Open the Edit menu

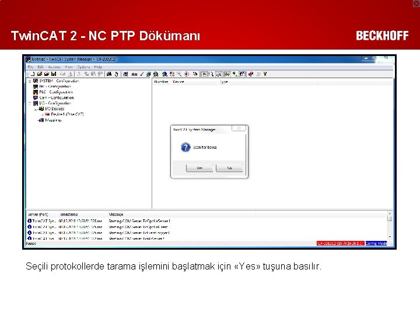point(40,66)
